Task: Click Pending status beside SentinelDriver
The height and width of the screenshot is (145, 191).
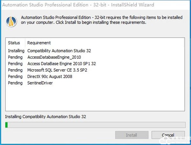Action: pos(15,83)
